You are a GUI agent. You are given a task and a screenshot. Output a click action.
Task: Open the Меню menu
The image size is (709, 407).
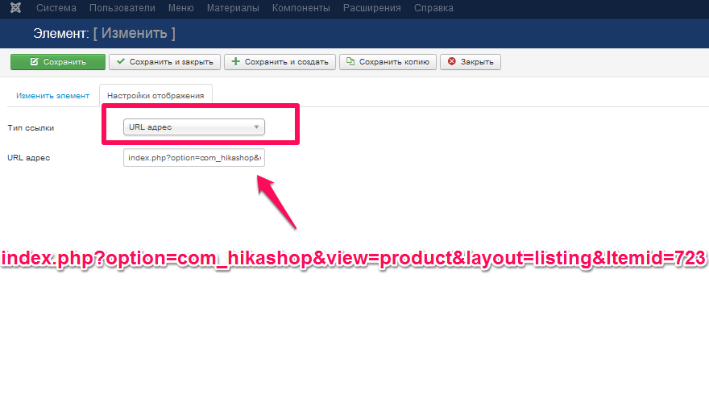coord(180,8)
